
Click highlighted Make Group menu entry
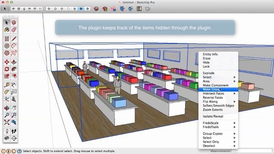pos(218,89)
